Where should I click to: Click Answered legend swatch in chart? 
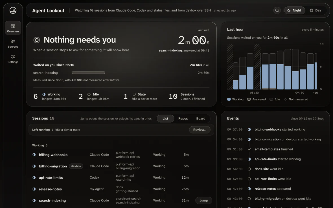coord(249,99)
